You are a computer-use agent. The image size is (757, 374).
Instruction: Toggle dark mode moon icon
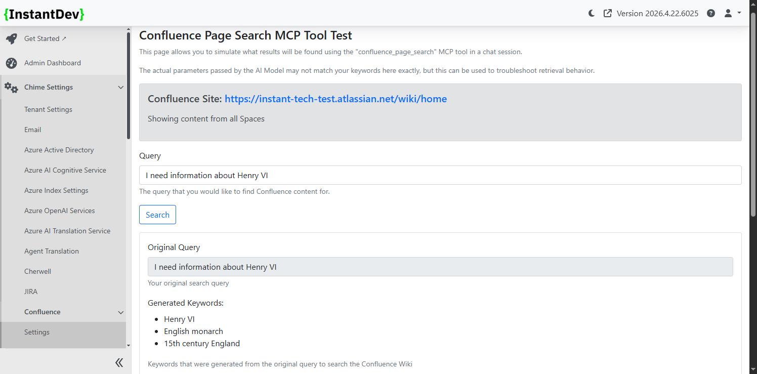click(x=592, y=14)
